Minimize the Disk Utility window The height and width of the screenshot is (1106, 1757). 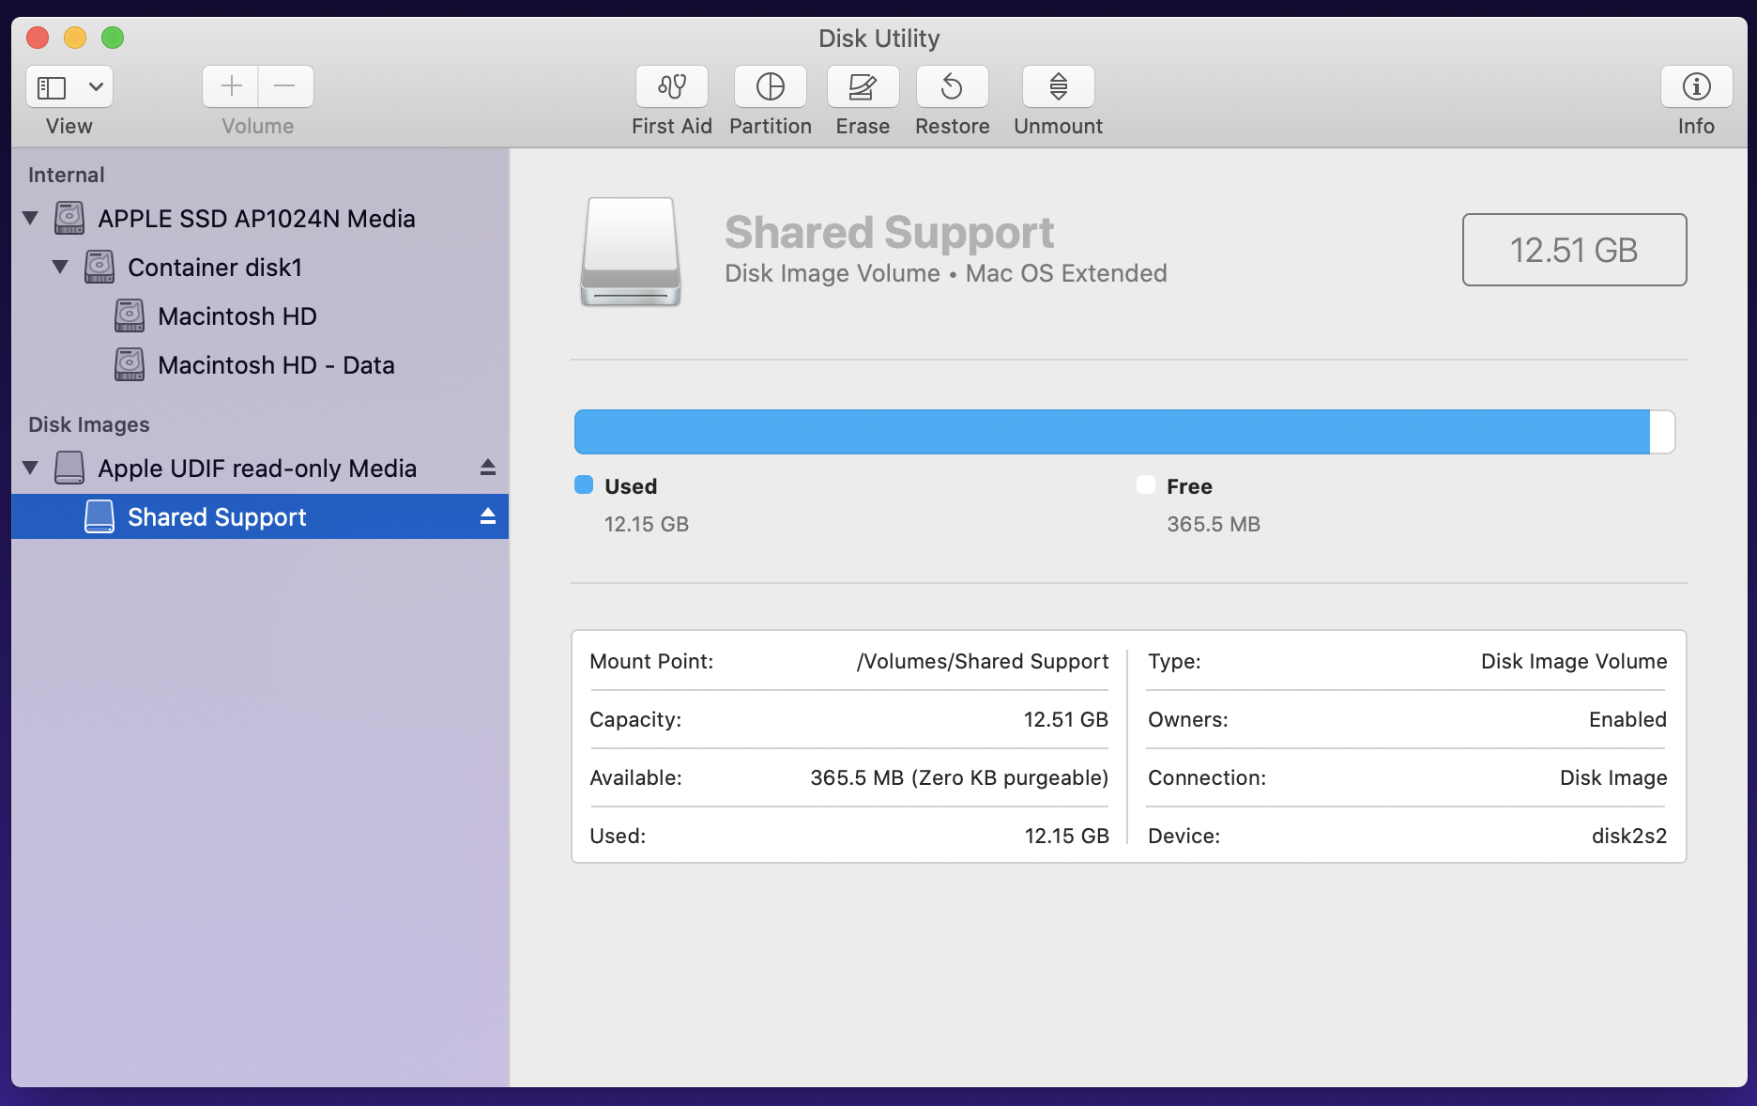75,38
